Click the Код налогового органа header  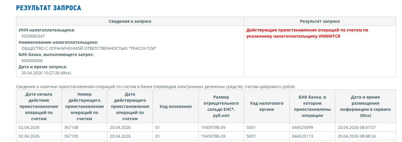[267, 106]
